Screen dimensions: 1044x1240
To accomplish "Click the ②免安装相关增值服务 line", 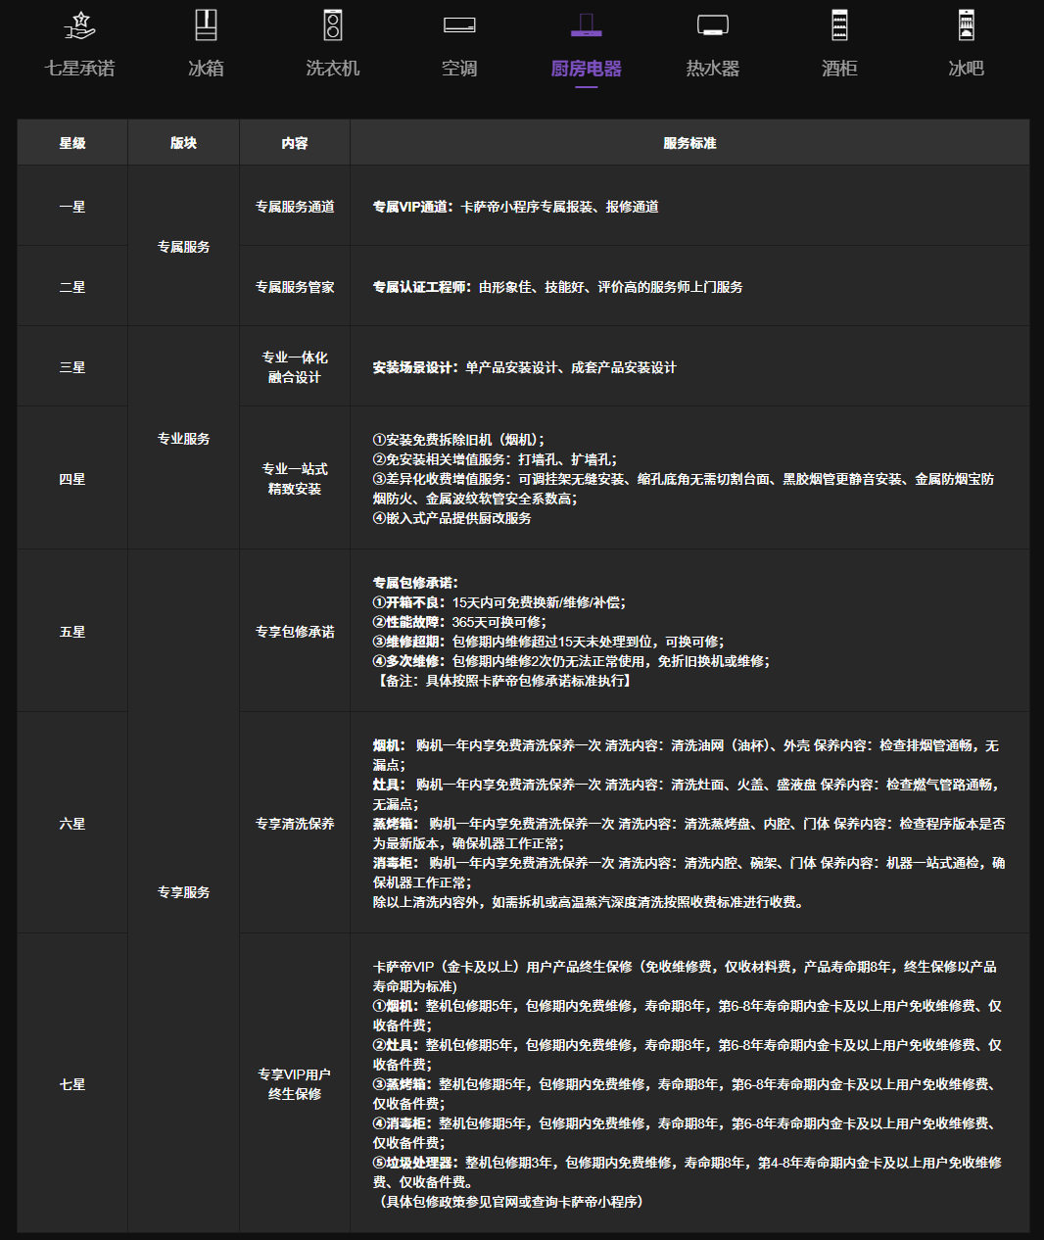I will [495, 459].
